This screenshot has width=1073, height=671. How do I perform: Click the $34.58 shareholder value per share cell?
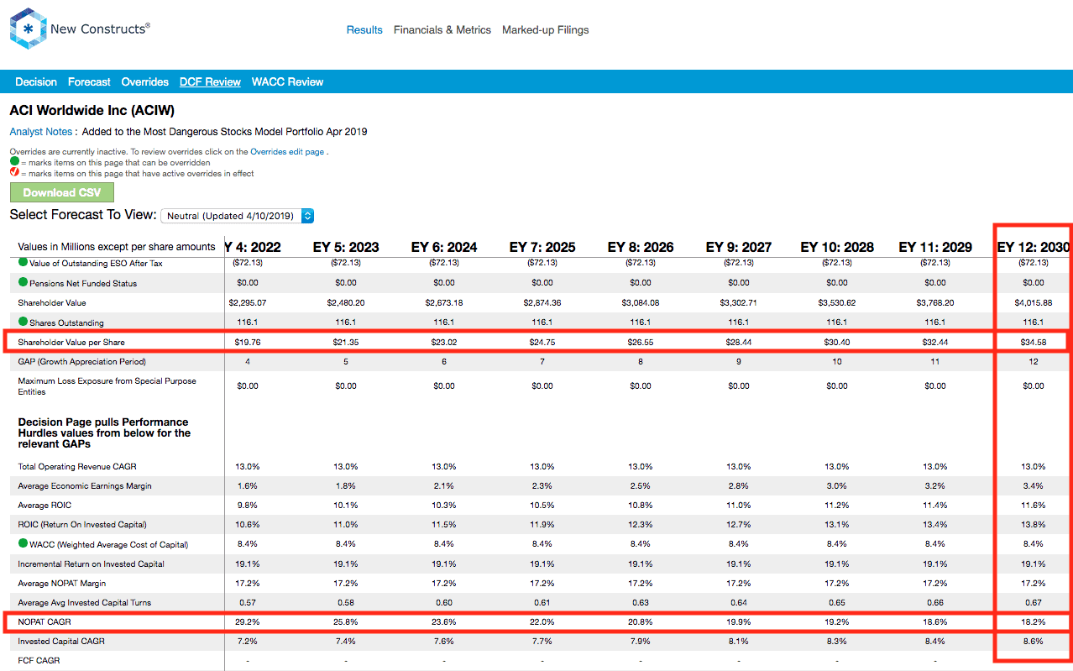point(1034,342)
